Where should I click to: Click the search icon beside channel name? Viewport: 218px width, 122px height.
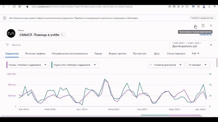pos(62,35)
